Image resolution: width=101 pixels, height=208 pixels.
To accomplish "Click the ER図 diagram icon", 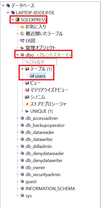I will coord(22,41).
